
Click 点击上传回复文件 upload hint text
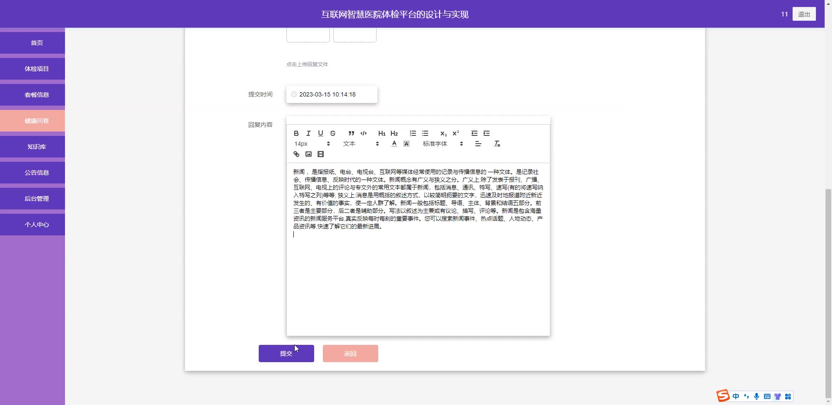tap(307, 64)
